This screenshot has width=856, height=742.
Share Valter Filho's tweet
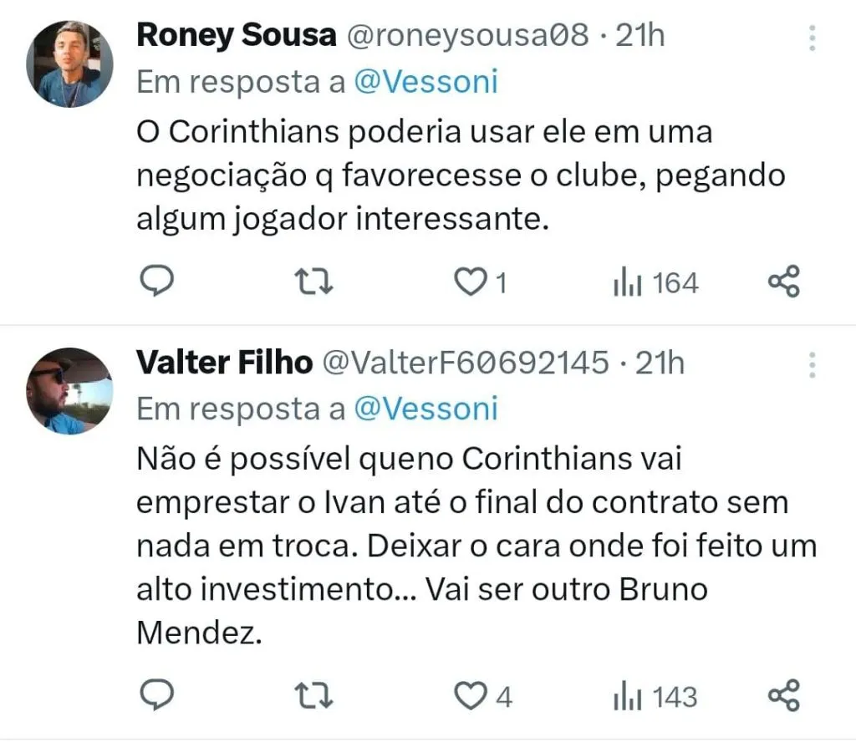(784, 695)
